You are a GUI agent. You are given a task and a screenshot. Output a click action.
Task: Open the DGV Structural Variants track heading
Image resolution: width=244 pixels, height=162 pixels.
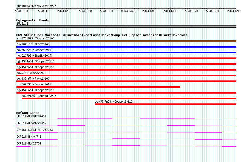101,35
